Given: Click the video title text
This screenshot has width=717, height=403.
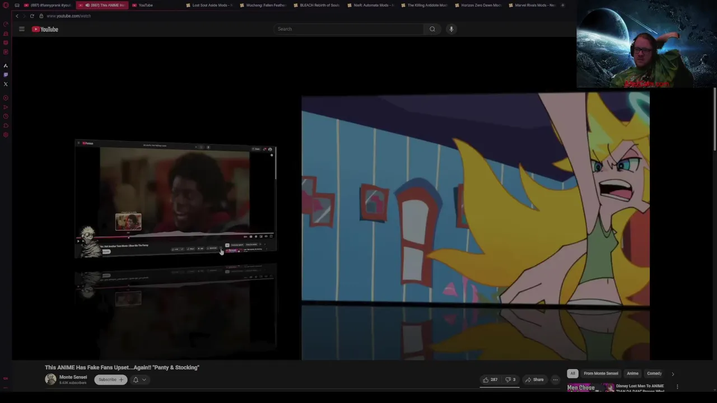Looking at the screenshot, I should 122,367.
